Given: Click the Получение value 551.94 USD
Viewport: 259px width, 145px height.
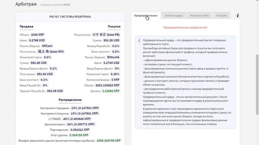Looking at the screenshot, I should coord(45,74).
